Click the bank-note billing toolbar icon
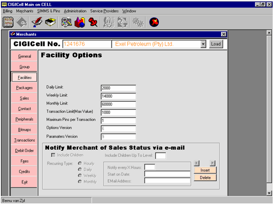This screenshot has width=274, height=205. [x=8, y=22]
